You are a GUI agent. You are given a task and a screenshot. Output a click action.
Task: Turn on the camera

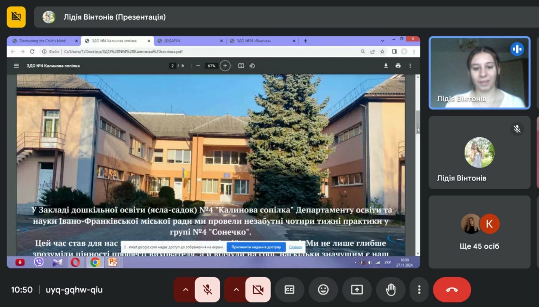pyautogui.click(x=258, y=290)
